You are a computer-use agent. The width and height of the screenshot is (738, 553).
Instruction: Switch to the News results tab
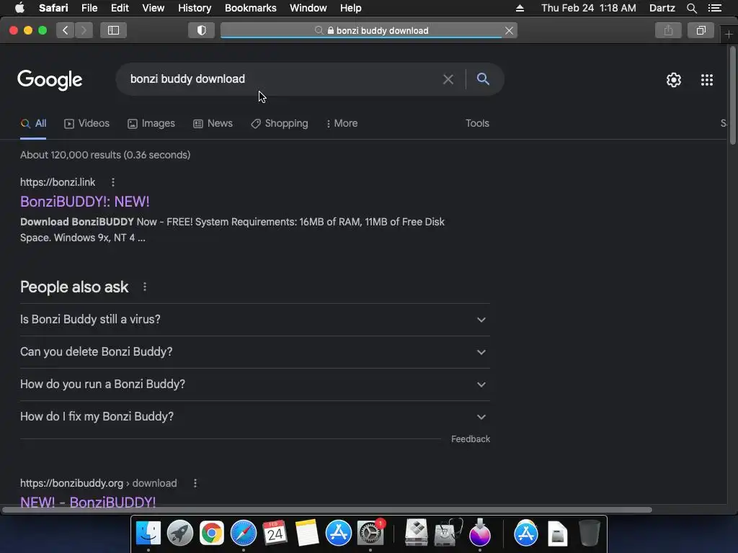tap(213, 124)
